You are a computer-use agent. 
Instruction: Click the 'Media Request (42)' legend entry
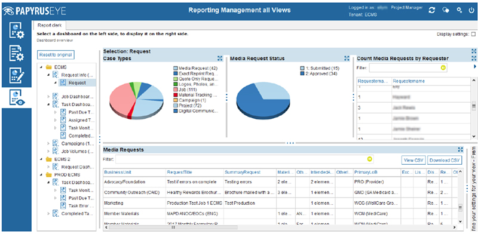(x=195, y=68)
